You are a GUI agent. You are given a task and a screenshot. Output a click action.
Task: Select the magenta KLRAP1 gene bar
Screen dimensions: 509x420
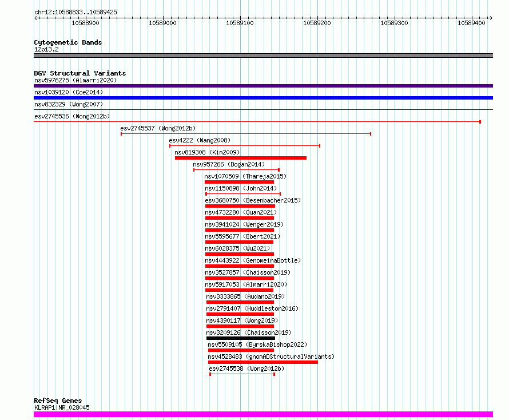[263, 414]
